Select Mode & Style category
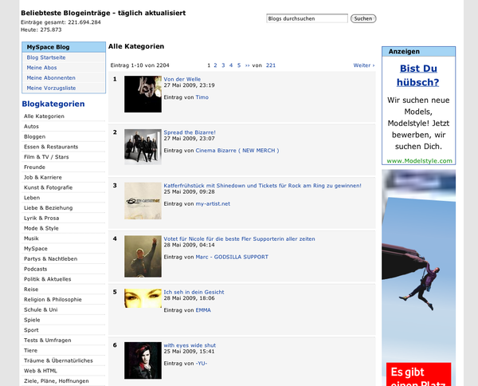This screenshot has width=478, height=386. point(41,228)
